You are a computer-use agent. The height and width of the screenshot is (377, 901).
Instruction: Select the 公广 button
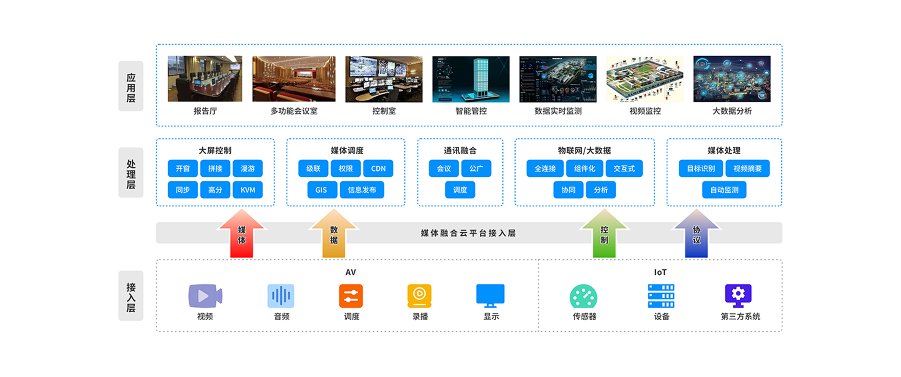point(476,168)
